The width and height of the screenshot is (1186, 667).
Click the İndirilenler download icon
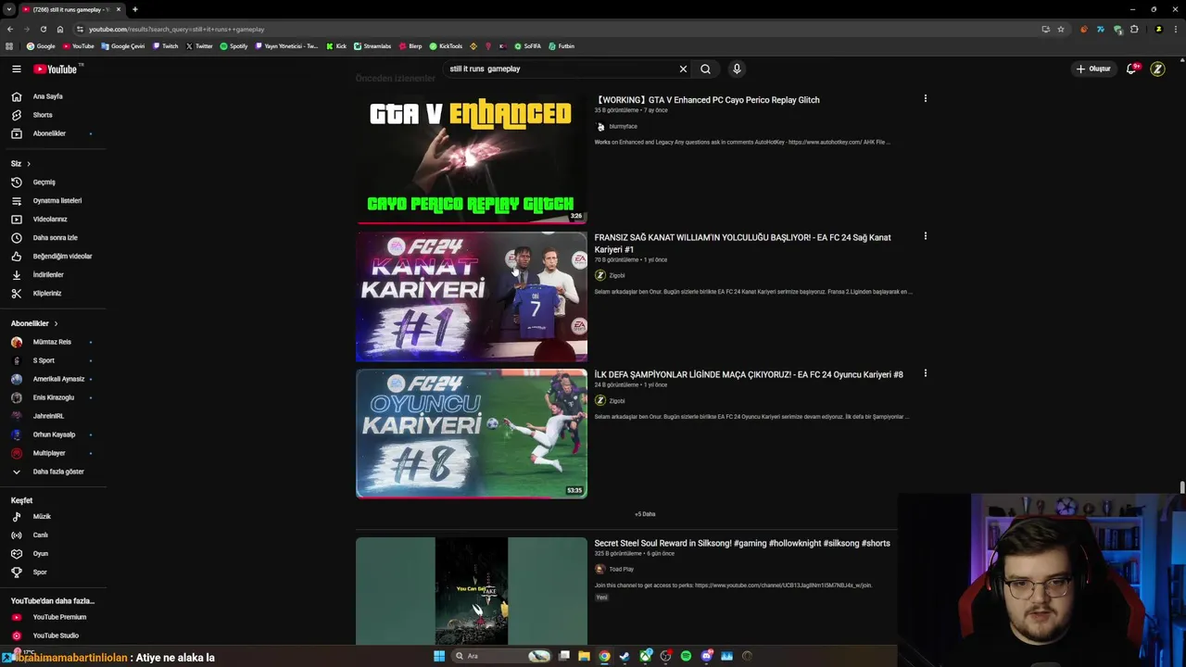coord(16,275)
